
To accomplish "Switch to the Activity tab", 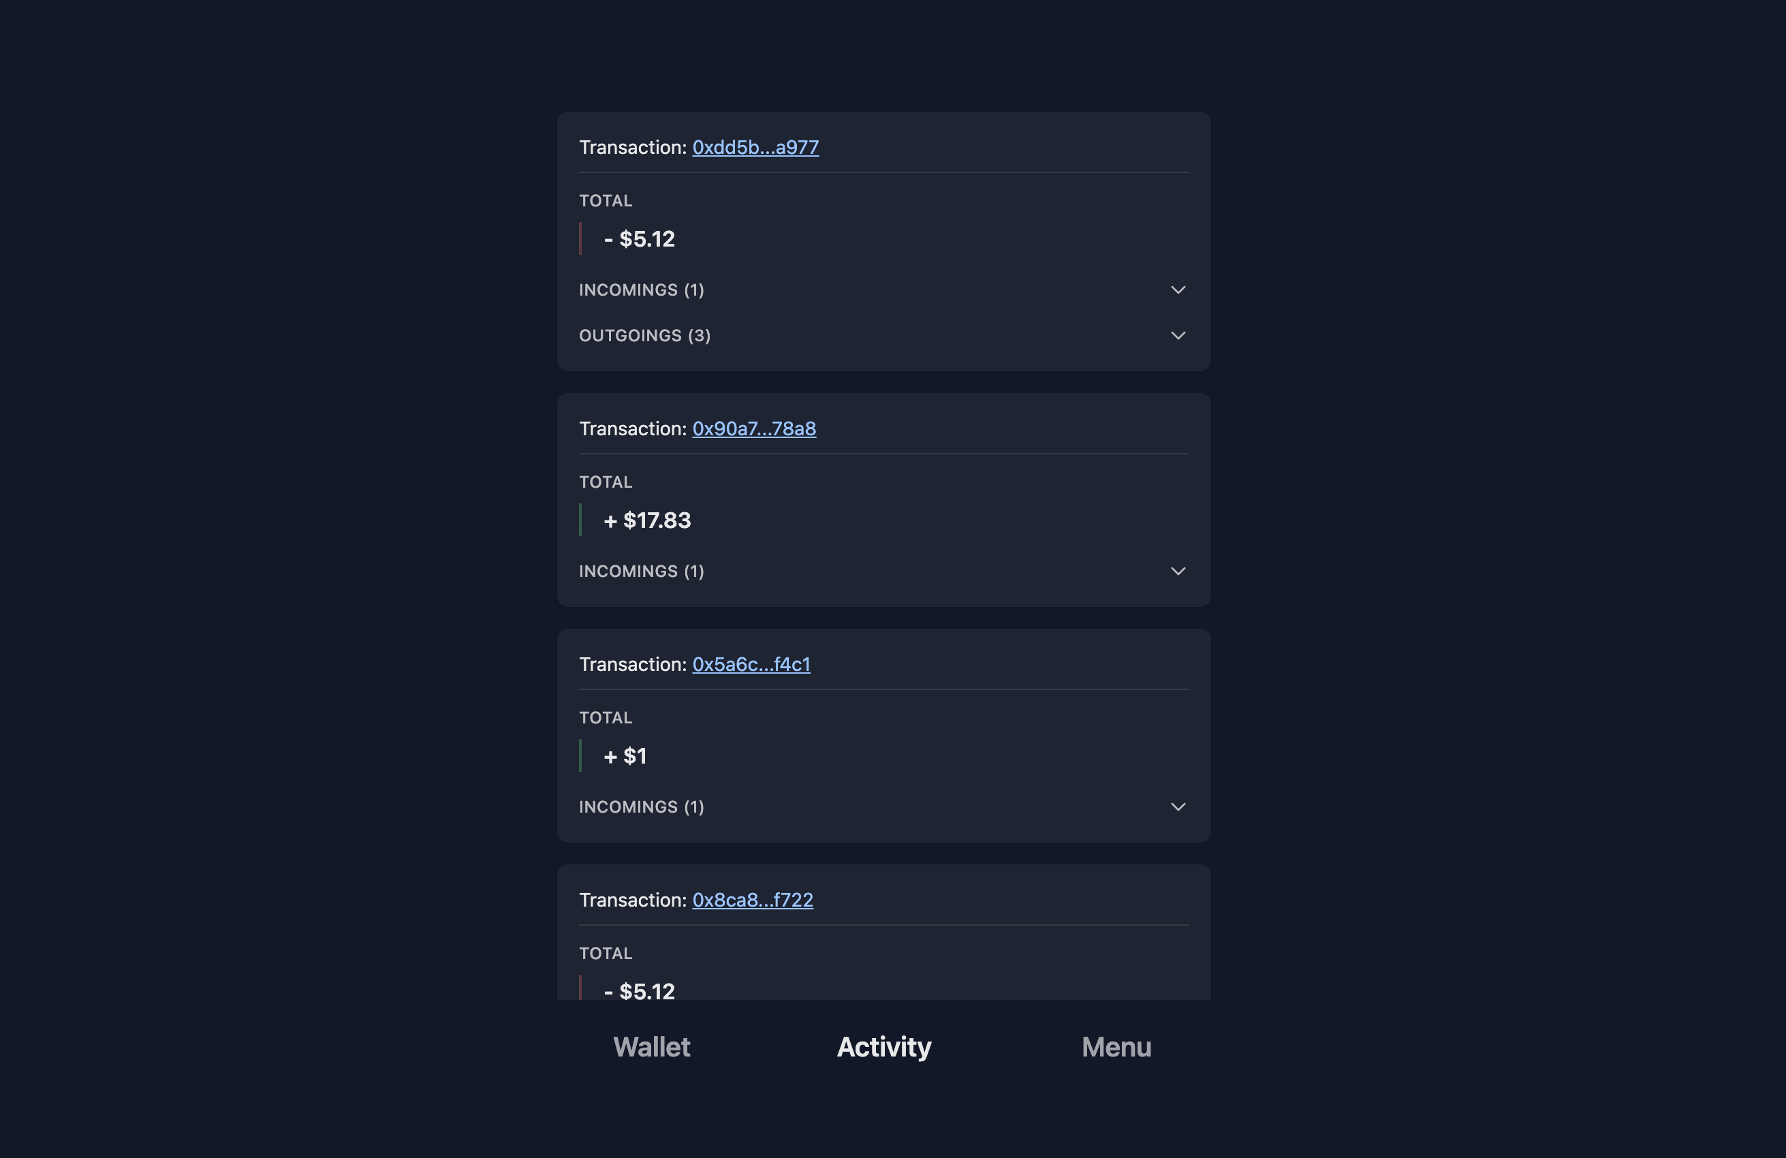I will pos(883,1047).
